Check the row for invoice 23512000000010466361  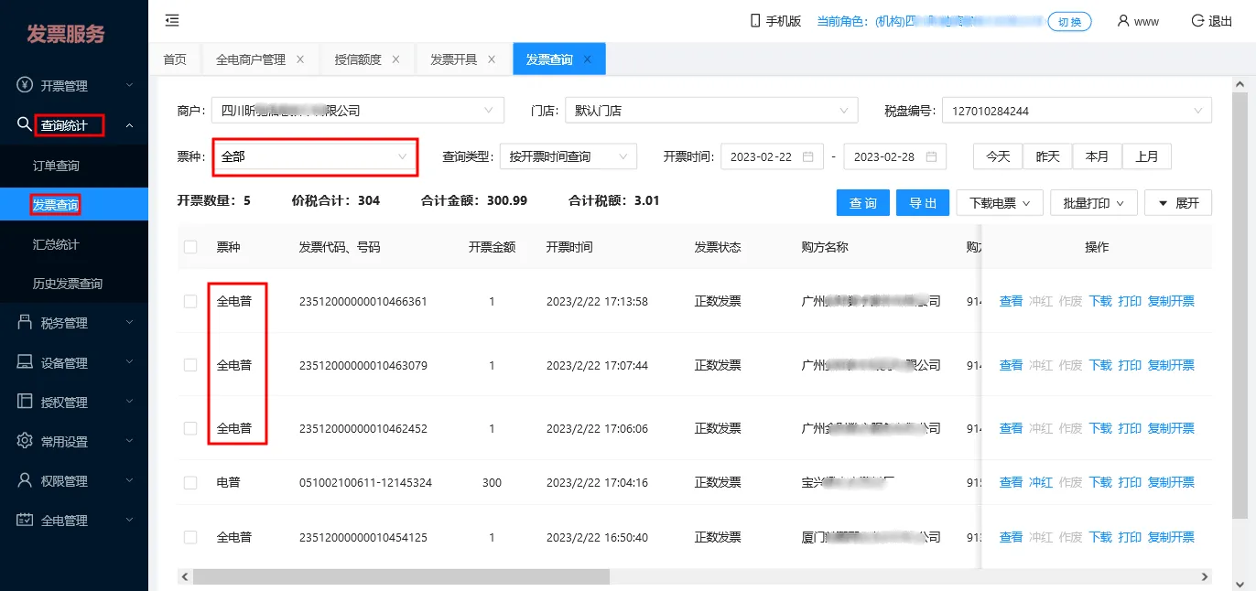190,301
